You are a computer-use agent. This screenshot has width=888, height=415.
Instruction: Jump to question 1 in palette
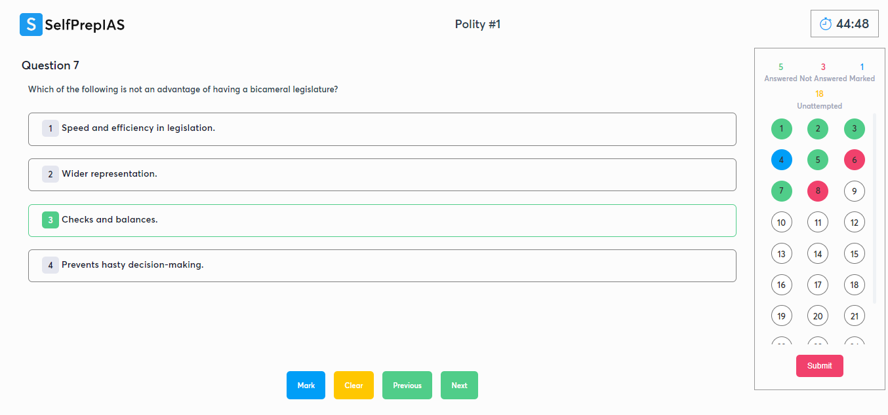tap(781, 129)
